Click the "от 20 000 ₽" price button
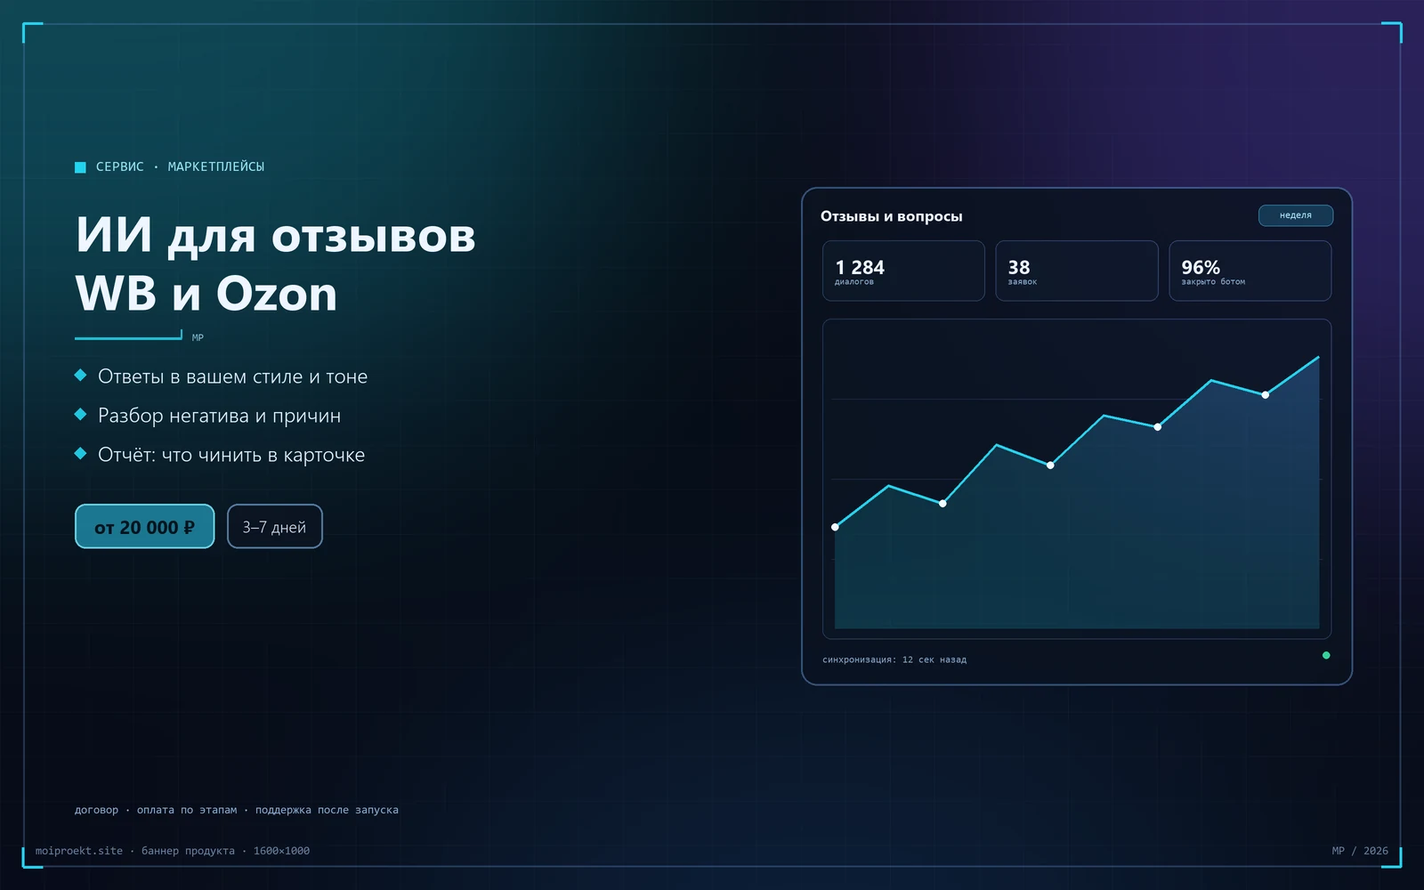Screen dimensions: 1424x890 click(144, 526)
